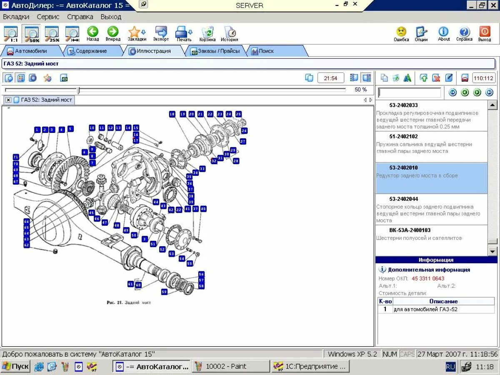The height and width of the screenshot is (375, 500).
Task: Open the Корзина basket
Action: [x=207, y=34]
